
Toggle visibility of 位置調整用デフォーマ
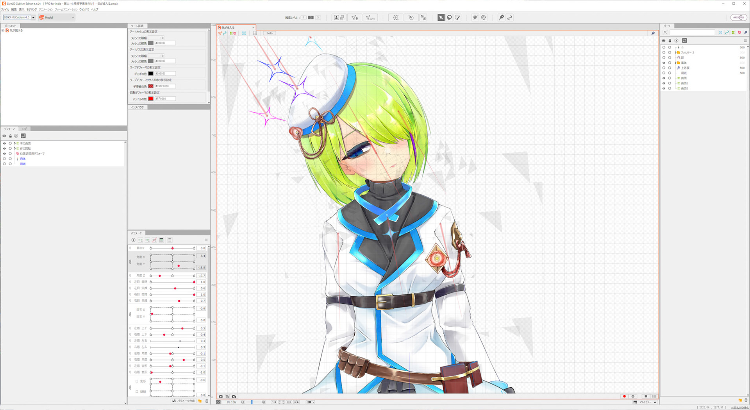click(4, 154)
